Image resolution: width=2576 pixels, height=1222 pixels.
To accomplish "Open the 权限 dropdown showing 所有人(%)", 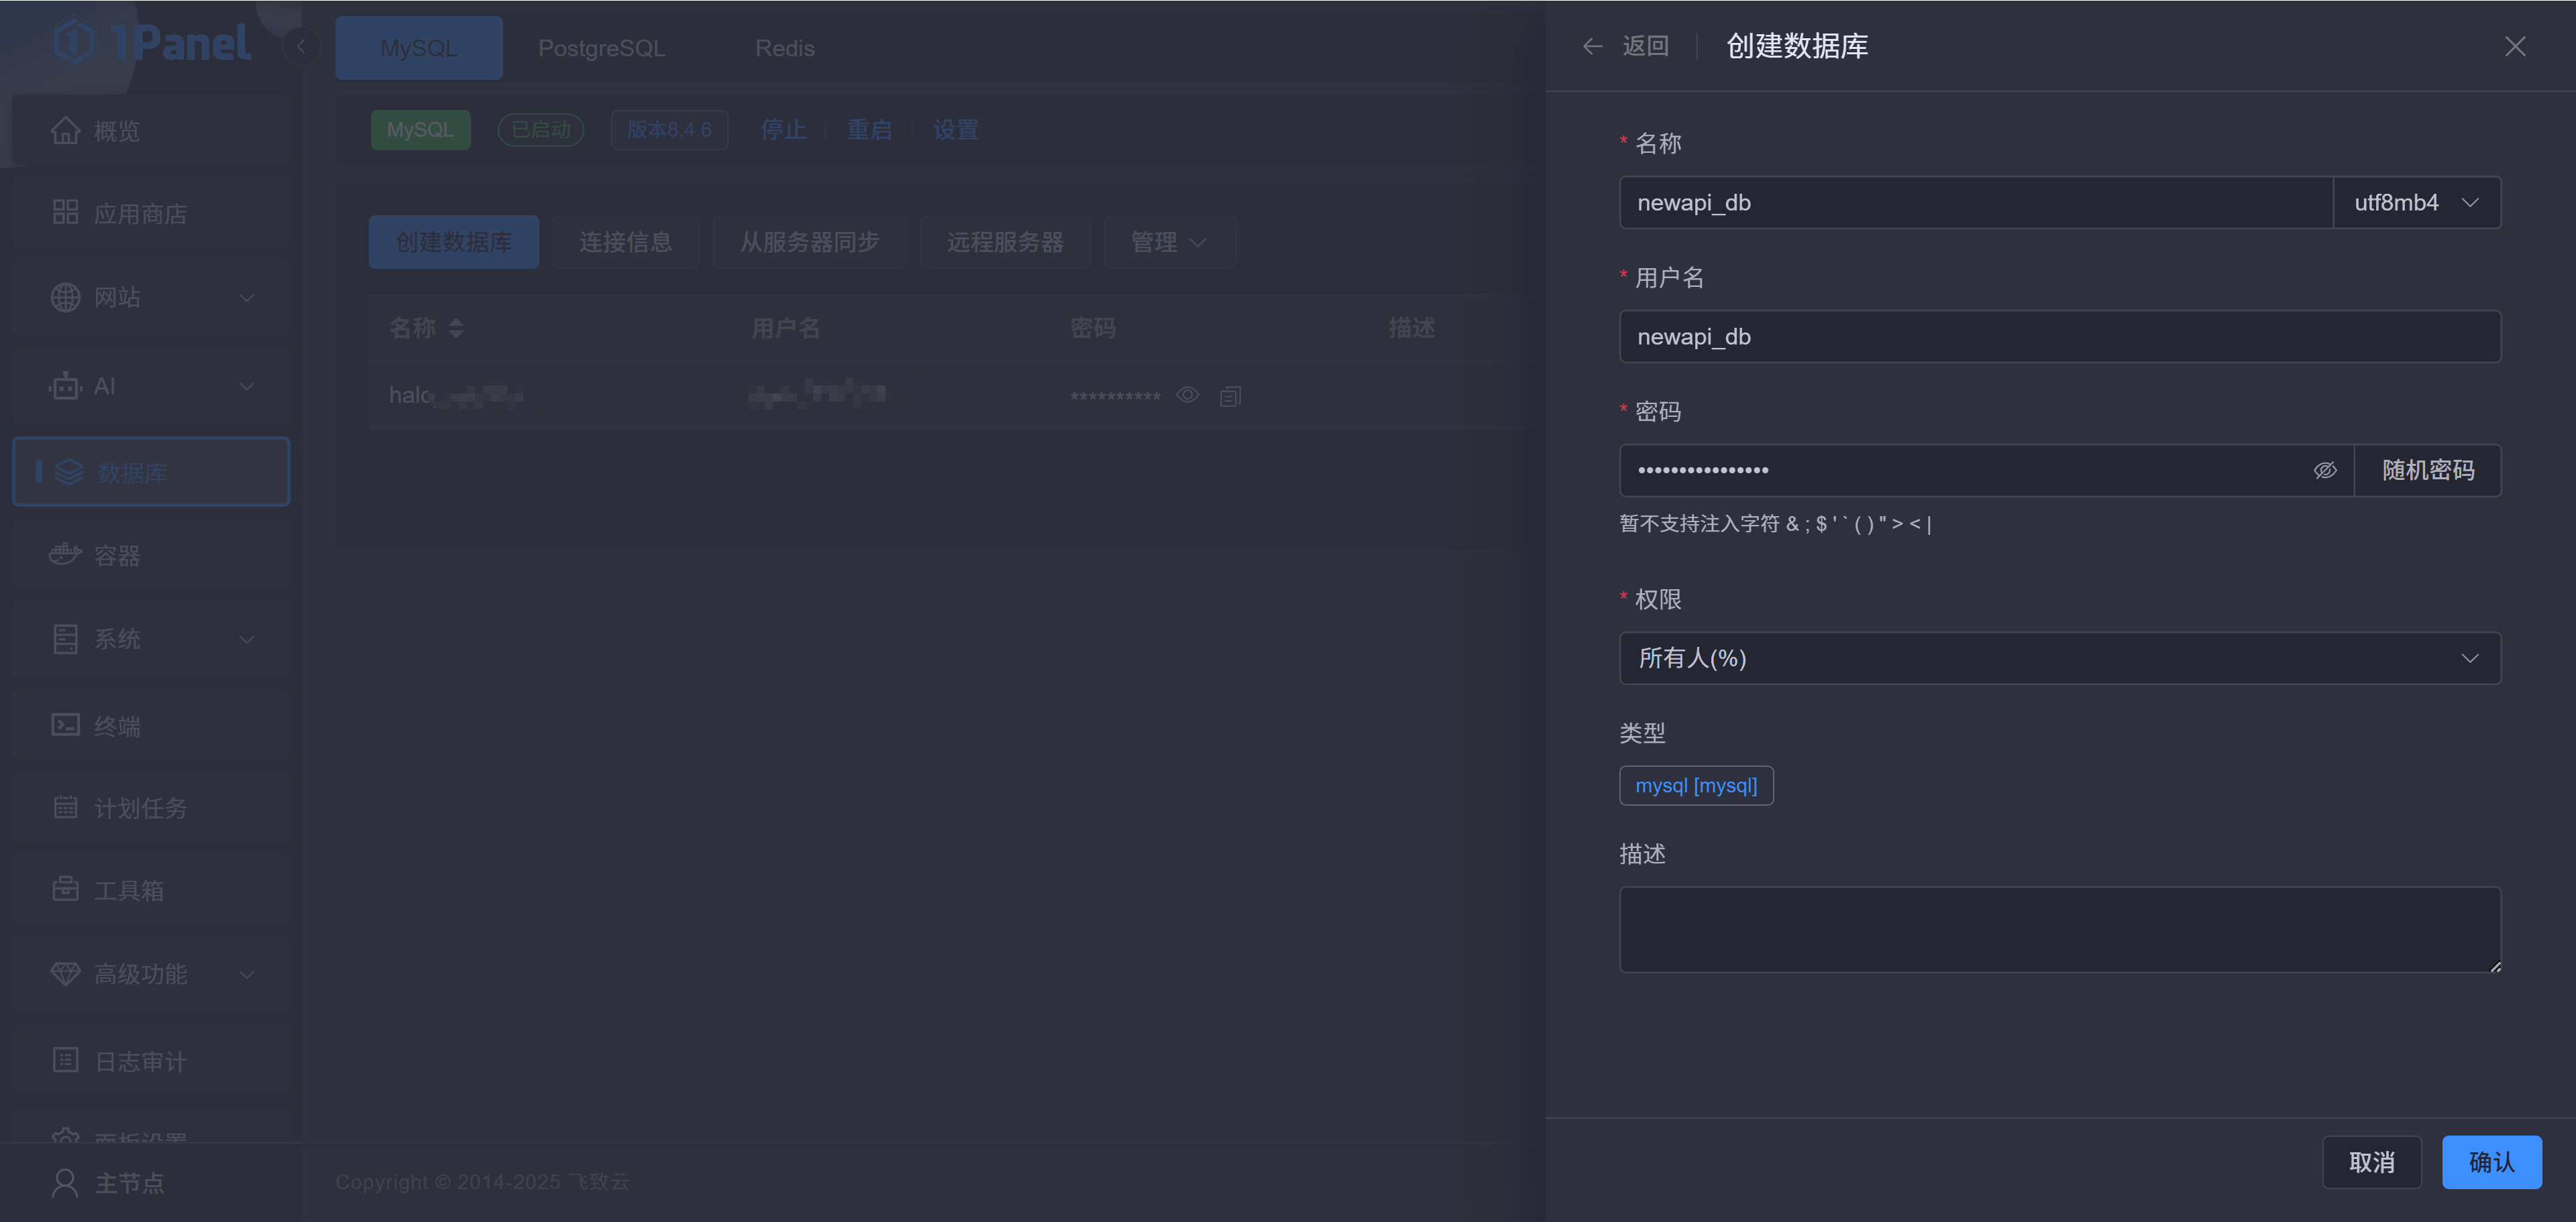I will (2059, 658).
